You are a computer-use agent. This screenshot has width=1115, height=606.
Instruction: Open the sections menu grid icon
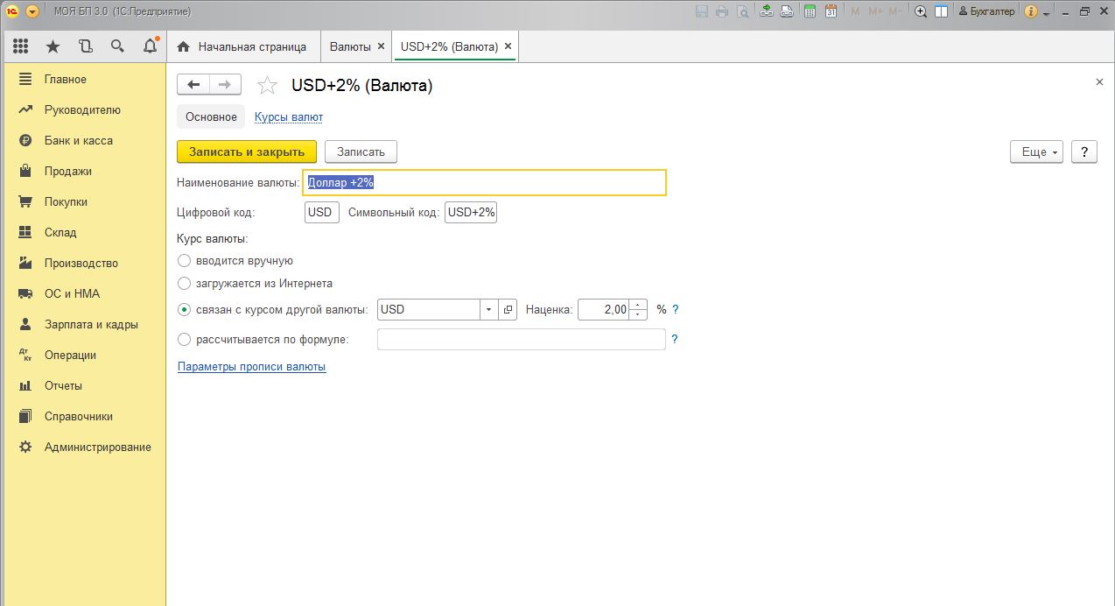coord(21,46)
